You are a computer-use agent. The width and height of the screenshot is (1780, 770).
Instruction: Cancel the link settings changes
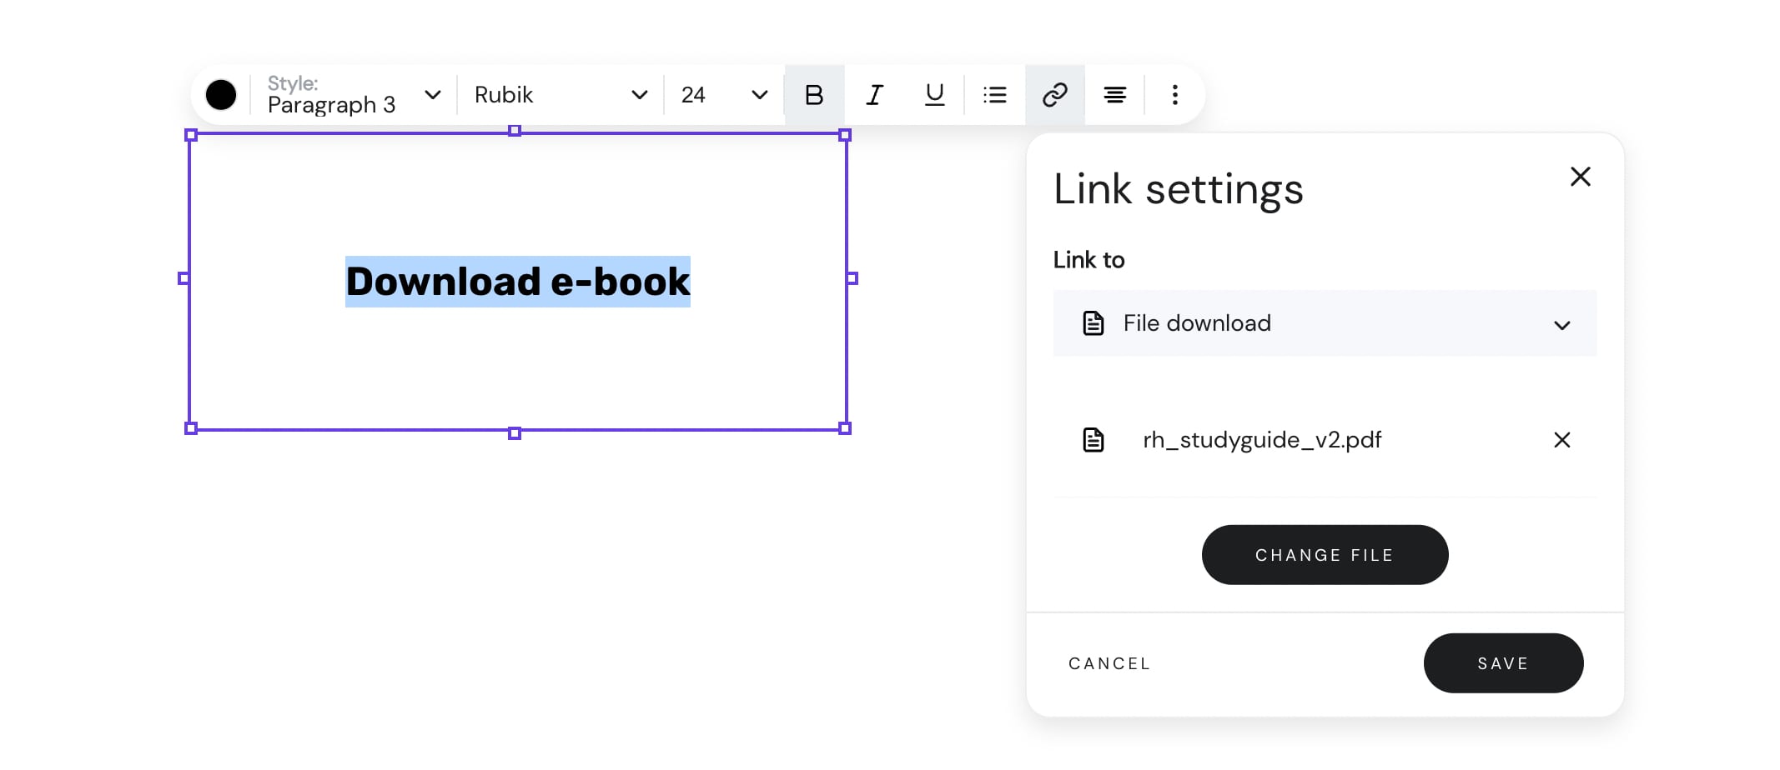(x=1109, y=663)
